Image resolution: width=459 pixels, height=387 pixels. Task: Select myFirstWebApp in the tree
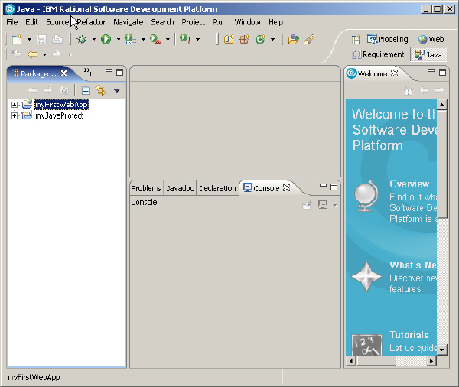coord(61,105)
